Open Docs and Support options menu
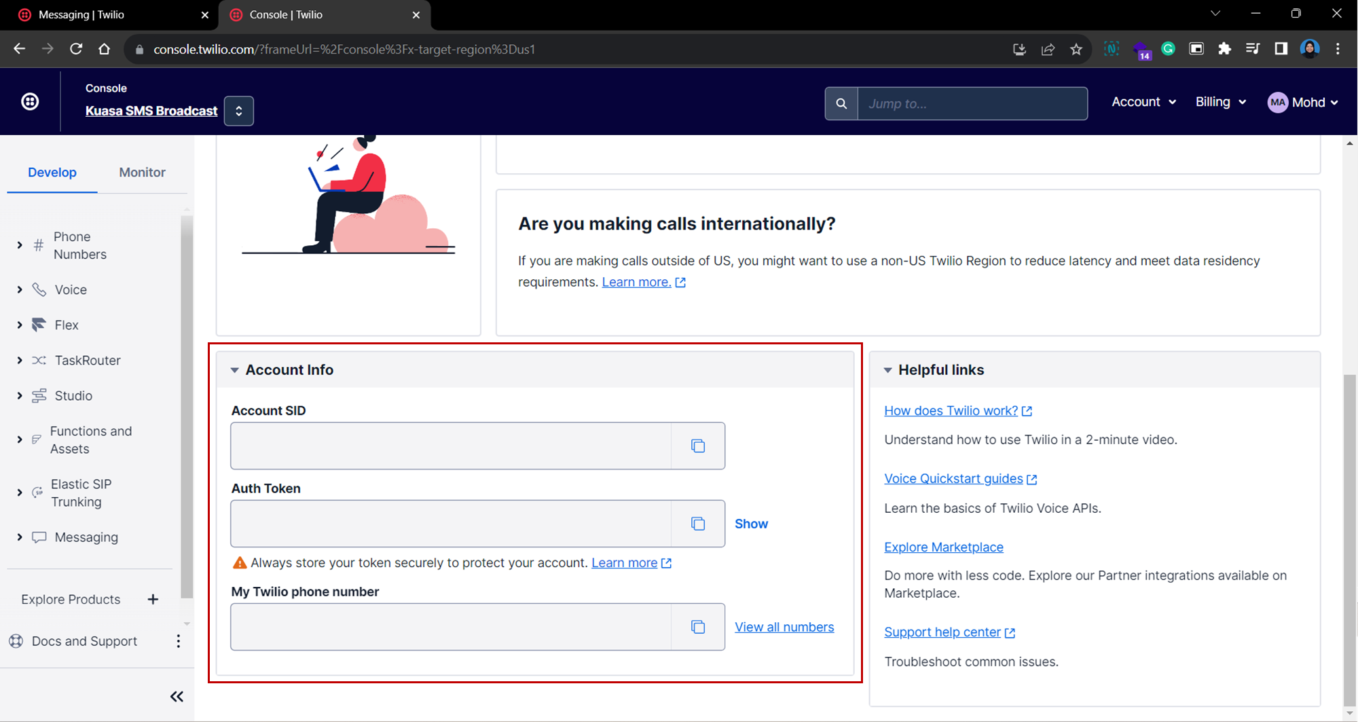This screenshot has height=722, width=1358. 178,641
